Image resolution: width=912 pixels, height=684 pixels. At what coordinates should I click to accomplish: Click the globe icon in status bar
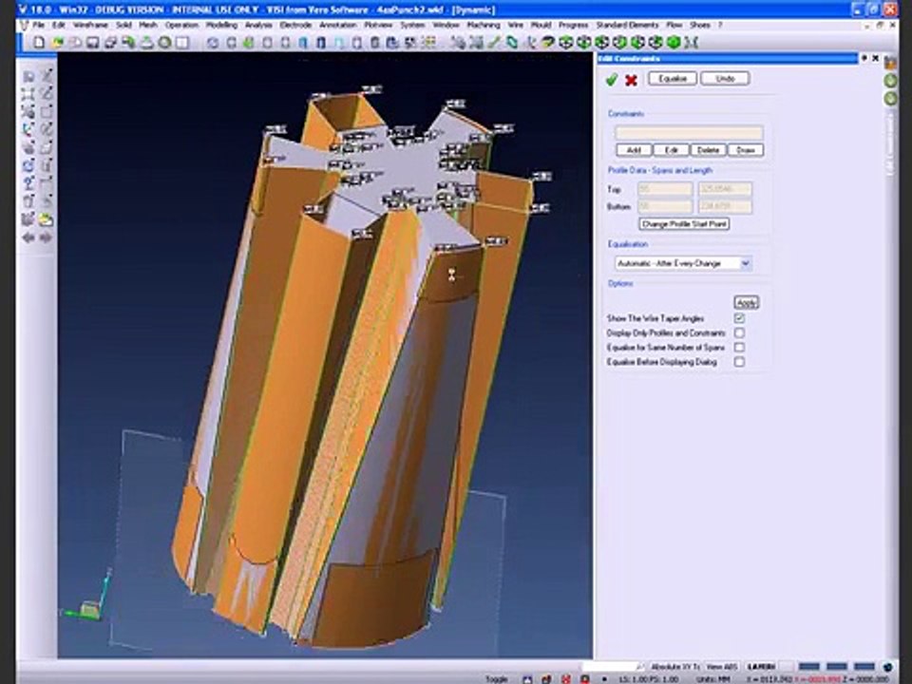pyautogui.click(x=887, y=667)
